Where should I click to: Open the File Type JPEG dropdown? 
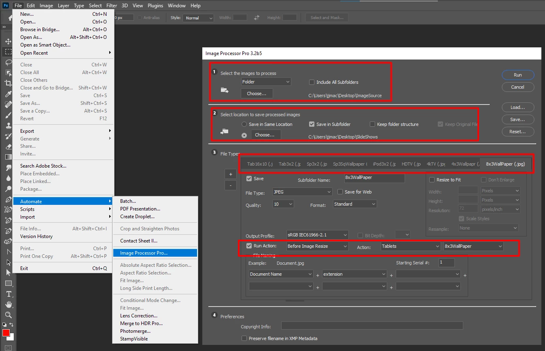[x=302, y=192]
